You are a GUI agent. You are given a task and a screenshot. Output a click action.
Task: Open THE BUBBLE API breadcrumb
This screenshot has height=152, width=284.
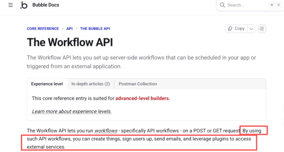coord(95,29)
